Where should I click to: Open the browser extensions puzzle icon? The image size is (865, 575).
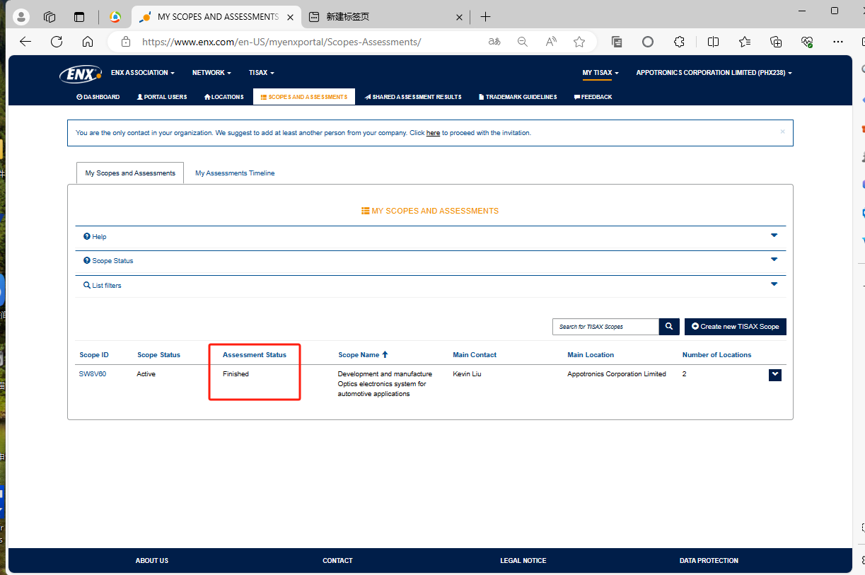click(x=679, y=42)
